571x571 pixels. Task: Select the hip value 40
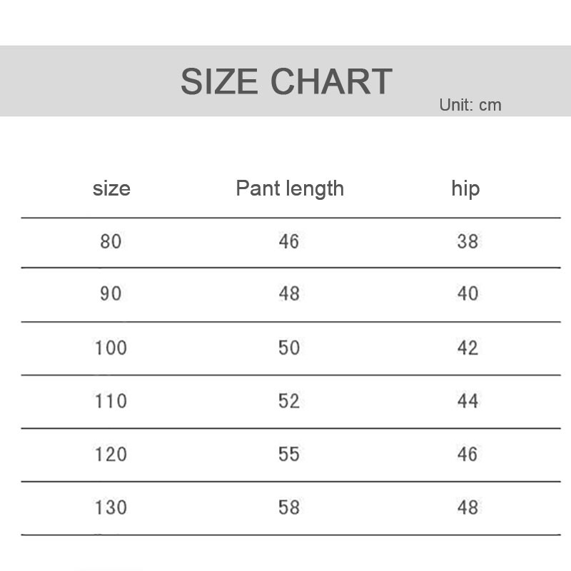click(468, 293)
